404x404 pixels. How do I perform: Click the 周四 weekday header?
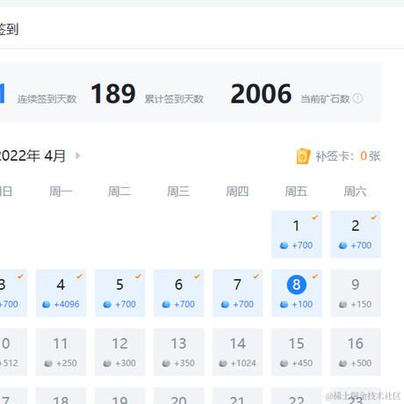[237, 191]
